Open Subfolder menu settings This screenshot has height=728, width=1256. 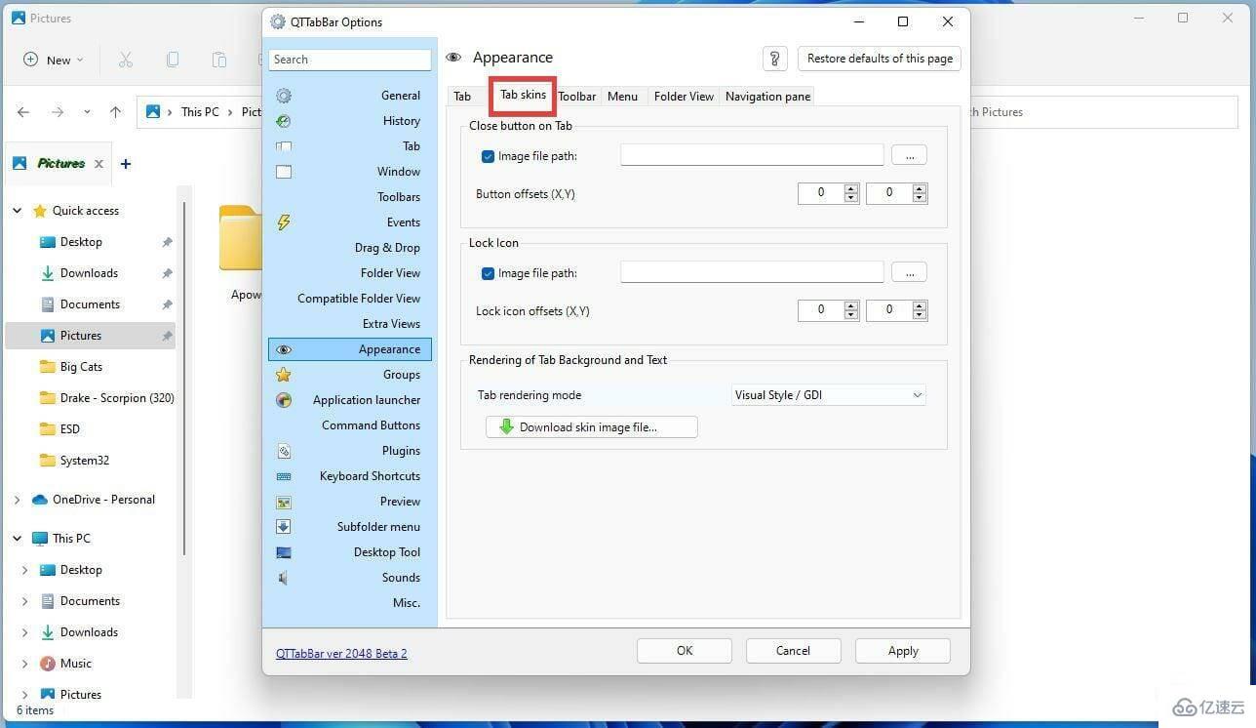(349, 527)
